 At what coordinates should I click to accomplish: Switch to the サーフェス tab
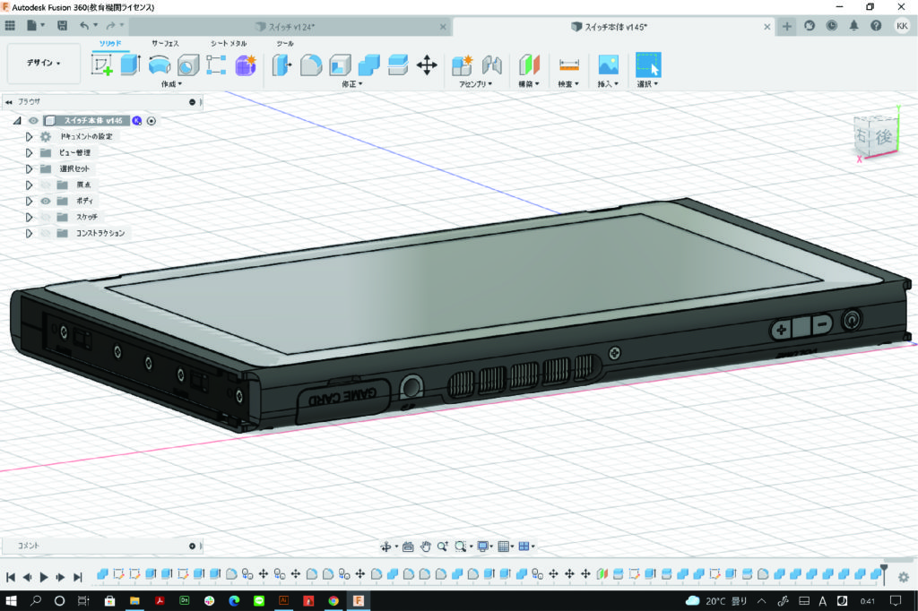[x=165, y=43]
